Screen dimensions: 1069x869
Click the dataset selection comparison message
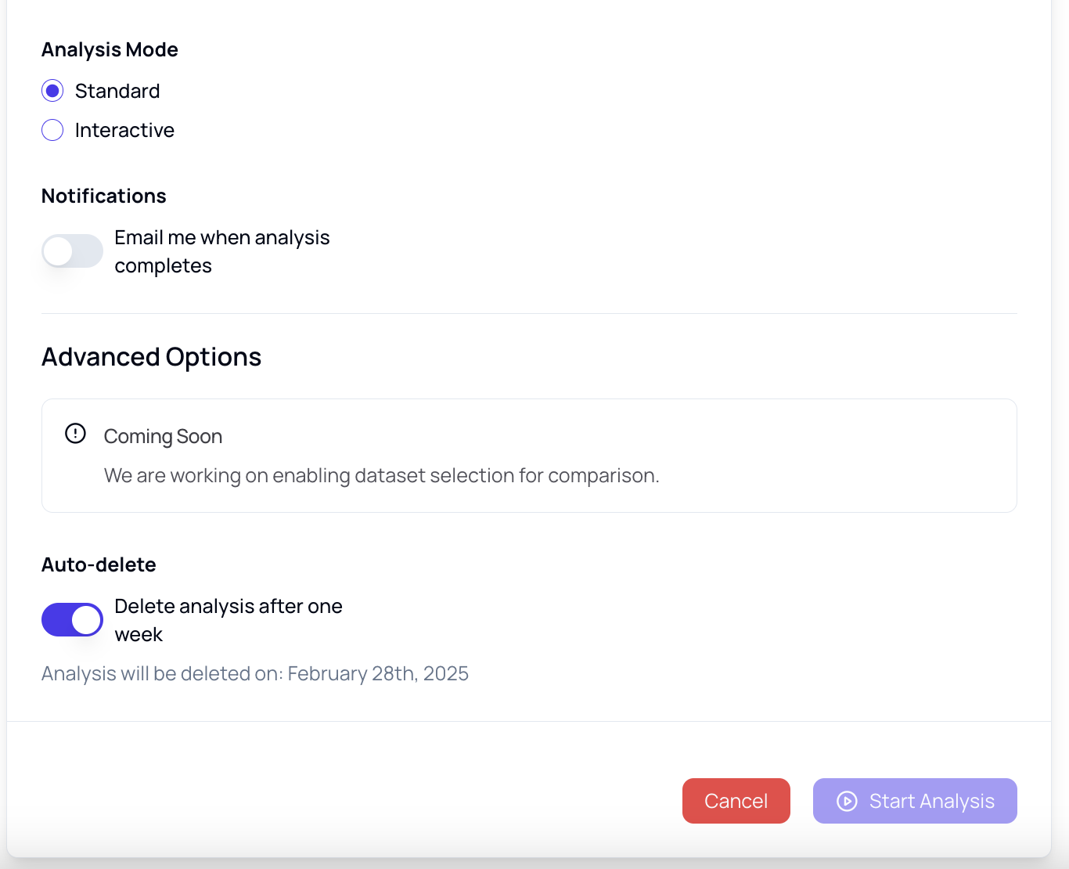[x=381, y=475]
